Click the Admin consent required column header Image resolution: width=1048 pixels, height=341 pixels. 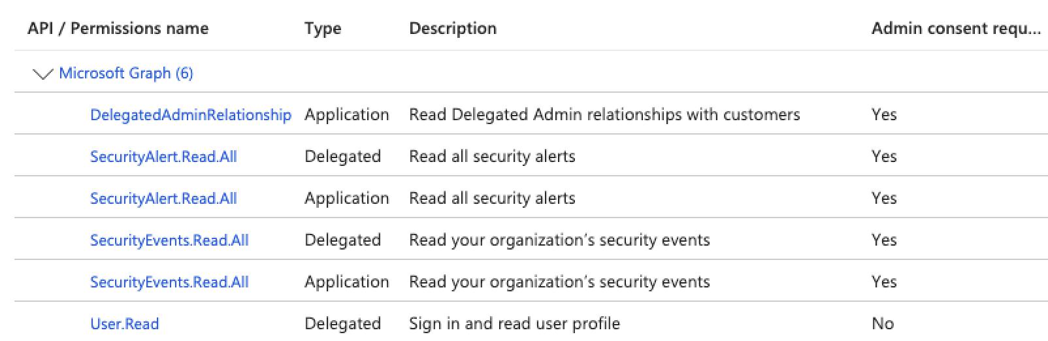coord(956,29)
